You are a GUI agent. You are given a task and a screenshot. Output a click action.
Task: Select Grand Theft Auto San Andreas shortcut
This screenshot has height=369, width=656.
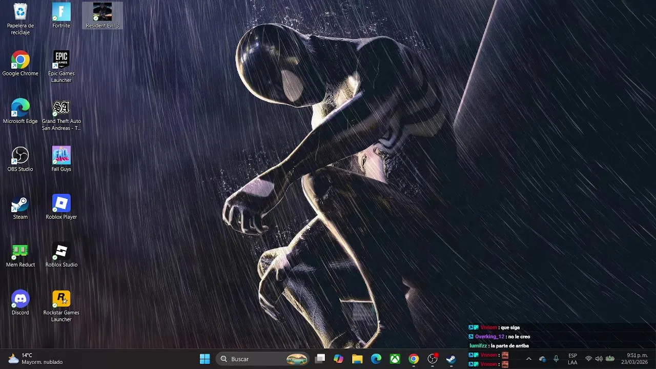61,115
